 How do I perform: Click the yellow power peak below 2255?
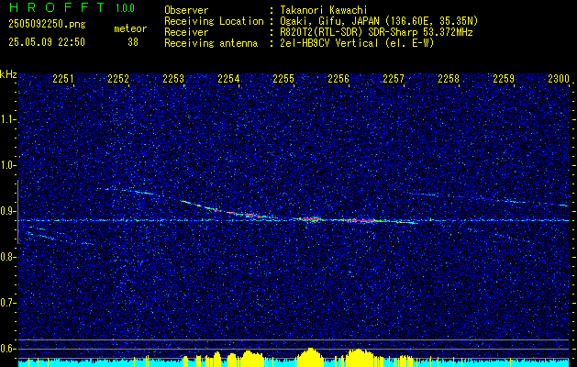click(311, 357)
